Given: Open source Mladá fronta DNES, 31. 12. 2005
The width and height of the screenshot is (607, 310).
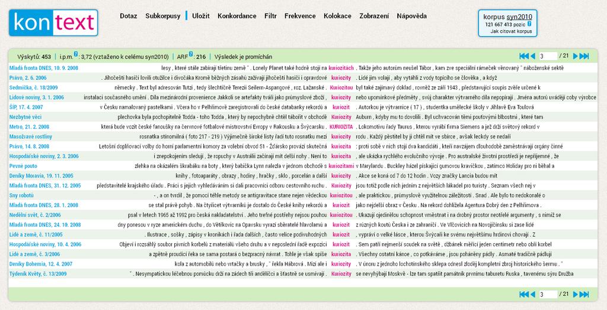Looking at the screenshot, I should click(45, 186).
